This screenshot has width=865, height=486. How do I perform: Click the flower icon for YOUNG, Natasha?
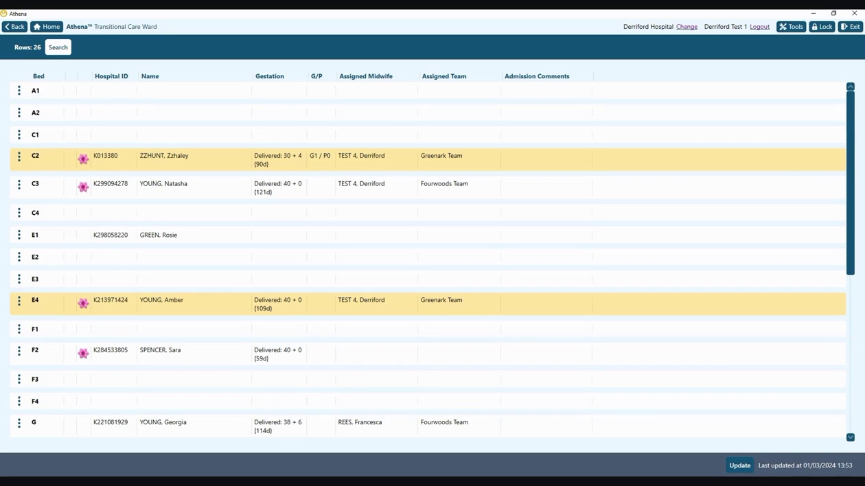83,187
